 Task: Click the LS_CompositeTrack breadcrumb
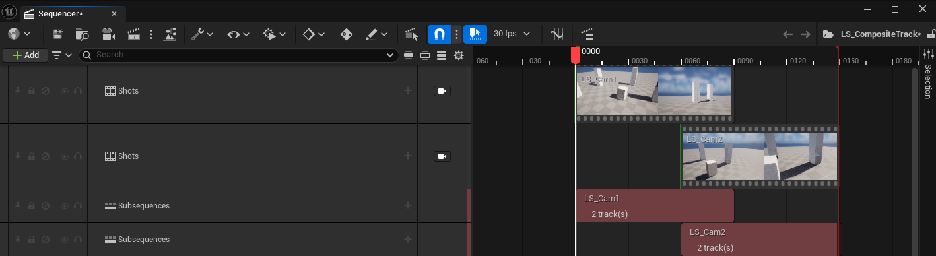tap(881, 34)
